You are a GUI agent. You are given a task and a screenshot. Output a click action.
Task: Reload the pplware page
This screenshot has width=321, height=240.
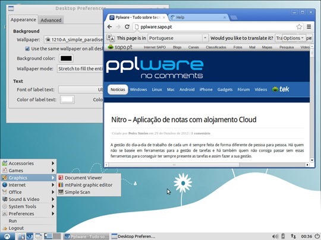[127, 27]
